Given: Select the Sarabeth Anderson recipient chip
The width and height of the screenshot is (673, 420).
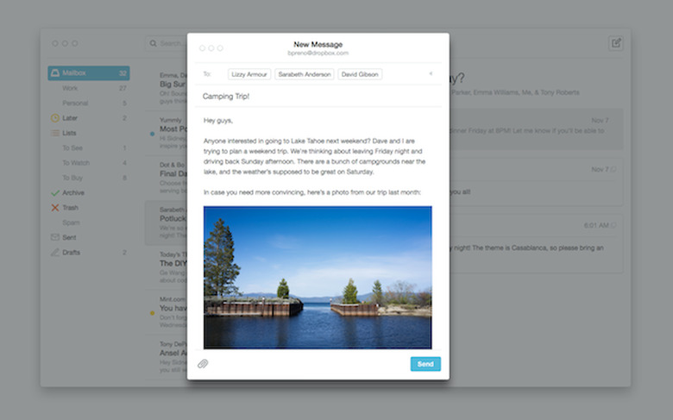Looking at the screenshot, I should (x=305, y=75).
